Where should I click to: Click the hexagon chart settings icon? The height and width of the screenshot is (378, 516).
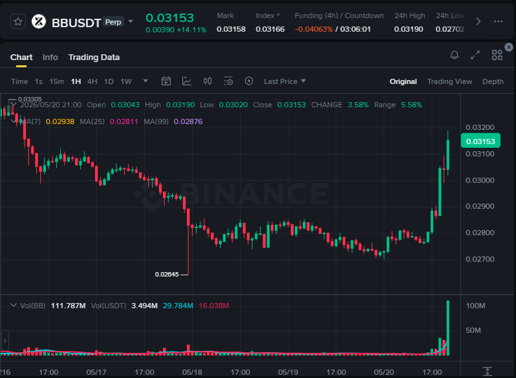[249, 81]
